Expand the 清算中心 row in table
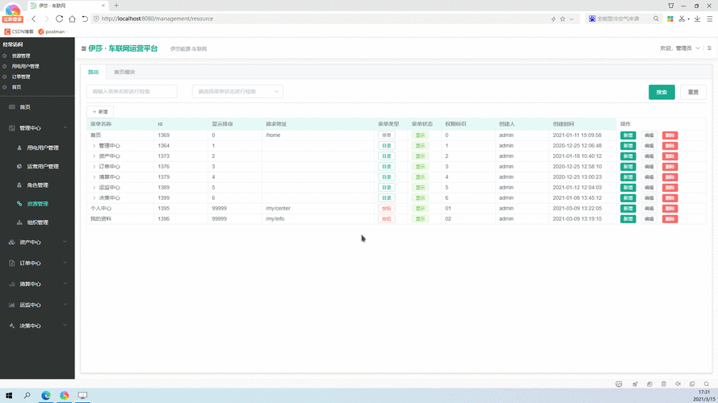Viewport: 718px width, 403px height. 94,177
